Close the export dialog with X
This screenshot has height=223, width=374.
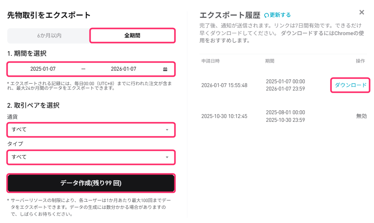pos(362,12)
